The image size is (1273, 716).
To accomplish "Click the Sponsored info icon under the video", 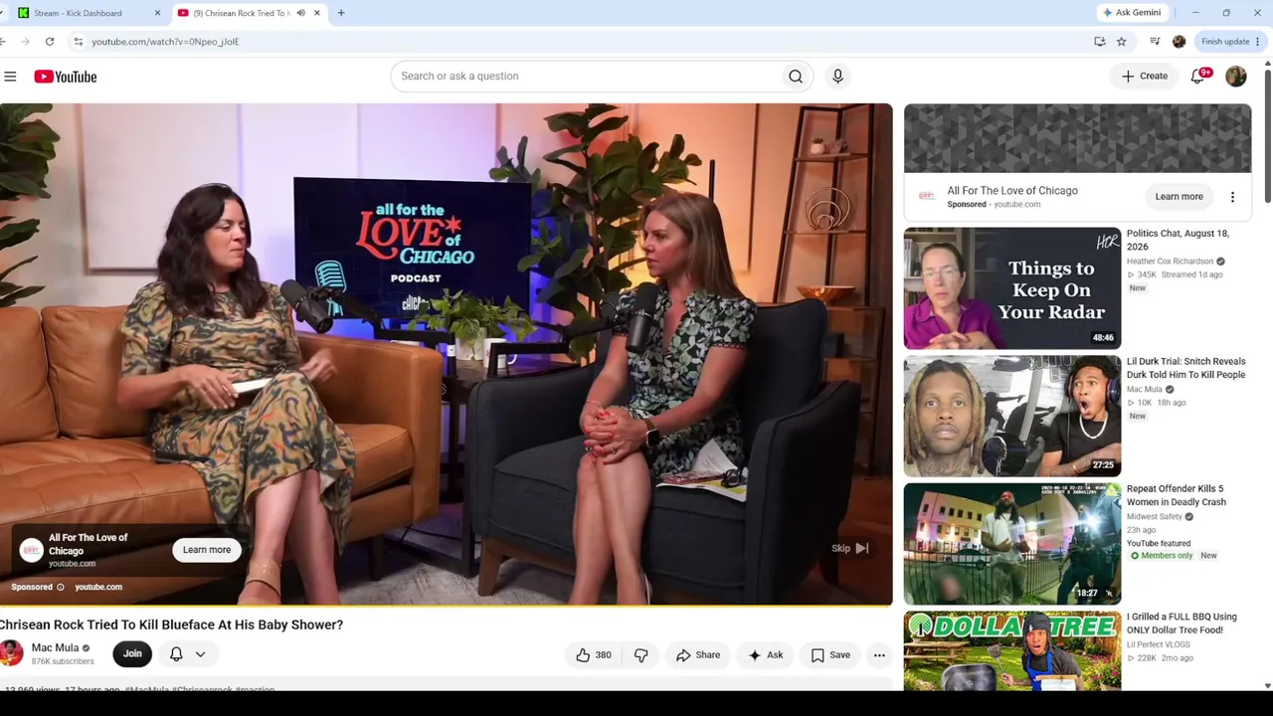I will (60, 587).
